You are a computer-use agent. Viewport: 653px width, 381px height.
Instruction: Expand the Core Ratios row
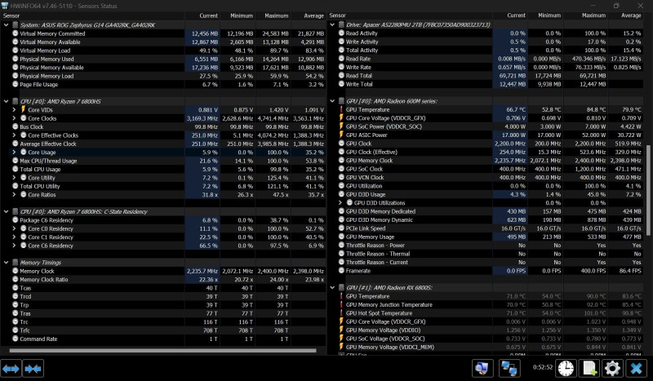(x=15, y=194)
